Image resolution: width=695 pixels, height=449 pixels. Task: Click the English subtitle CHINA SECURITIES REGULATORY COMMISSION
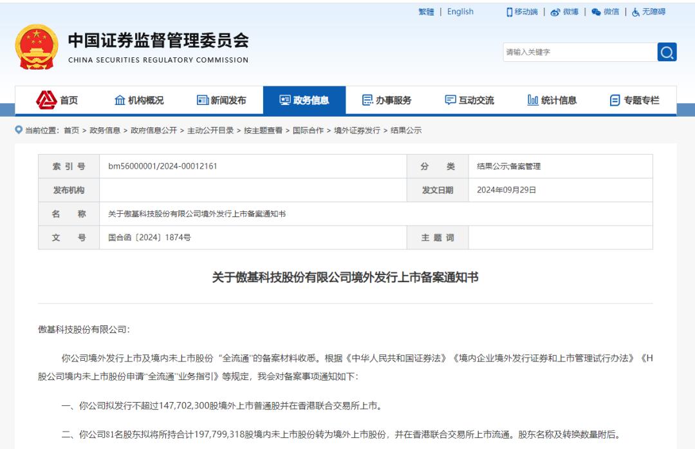click(158, 60)
